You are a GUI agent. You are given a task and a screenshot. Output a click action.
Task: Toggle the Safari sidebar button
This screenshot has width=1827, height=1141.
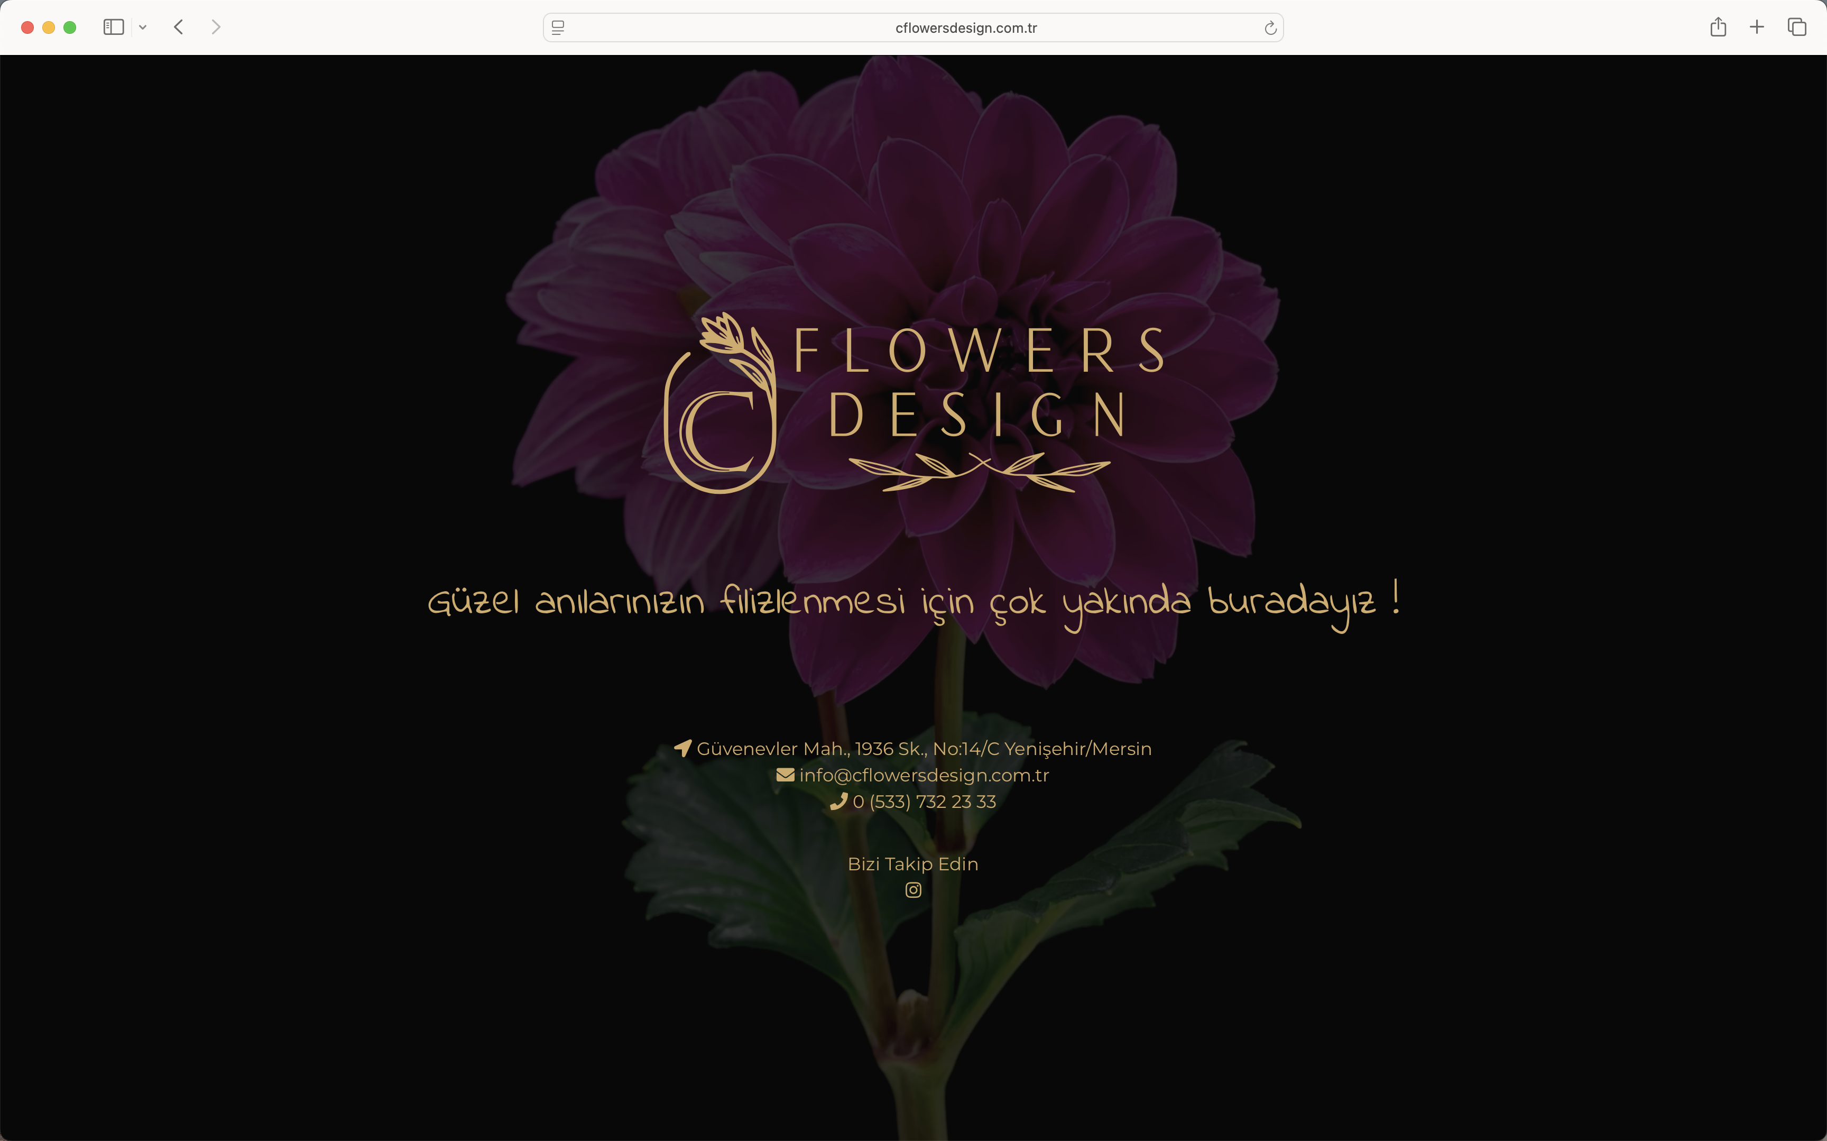click(x=113, y=27)
